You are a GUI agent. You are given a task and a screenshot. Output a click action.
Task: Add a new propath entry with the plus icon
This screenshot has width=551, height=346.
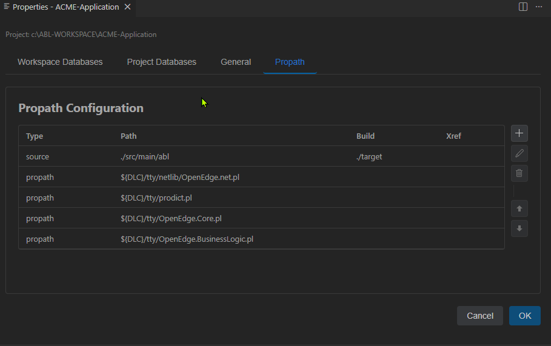point(519,133)
